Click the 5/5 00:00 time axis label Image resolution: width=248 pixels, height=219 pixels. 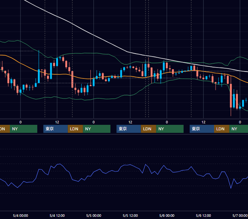94,215
